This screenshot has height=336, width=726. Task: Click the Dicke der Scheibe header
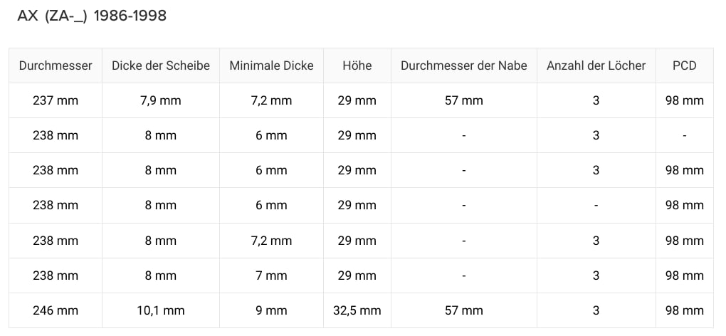pyautogui.click(x=161, y=65)
